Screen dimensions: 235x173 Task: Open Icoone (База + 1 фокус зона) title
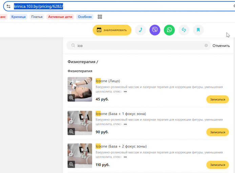pyautogui.click(x=121, y=114)
